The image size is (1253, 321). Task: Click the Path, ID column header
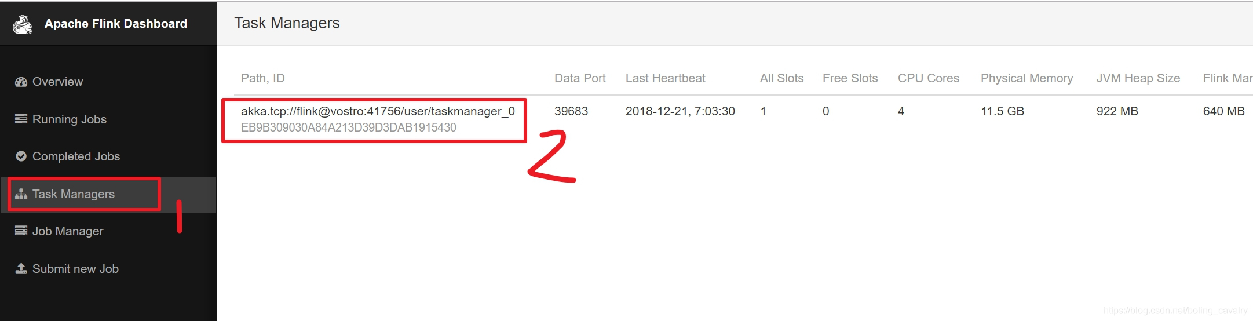click(x=262, y=78)
